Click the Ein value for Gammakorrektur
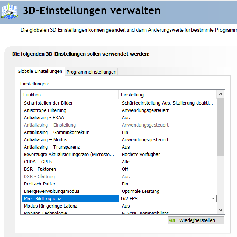The height and width of the screenshot is (237, 237). (x=125, y=132)
